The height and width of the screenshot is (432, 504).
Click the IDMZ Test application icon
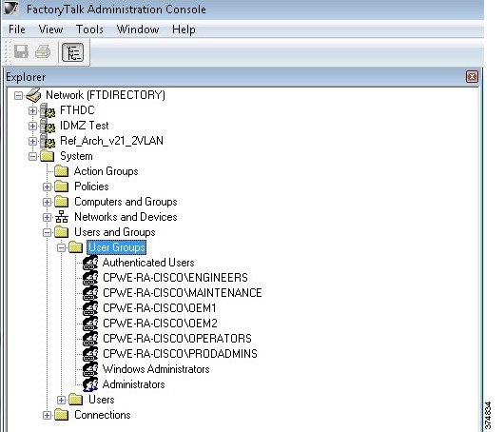coord(48,126)
